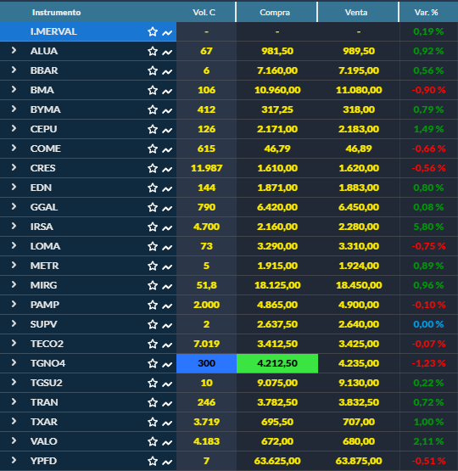Viewport: 458px width, 471px height.
Task: Click IRSA variation 5,80 %
Action: coord(428,227)
